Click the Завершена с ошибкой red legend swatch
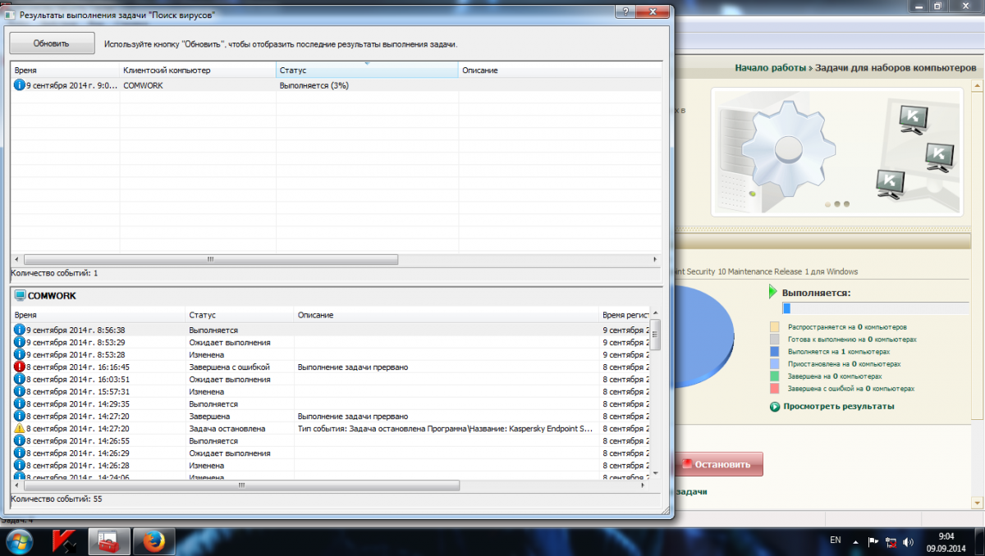985x556 pixels. coord(774,388)
